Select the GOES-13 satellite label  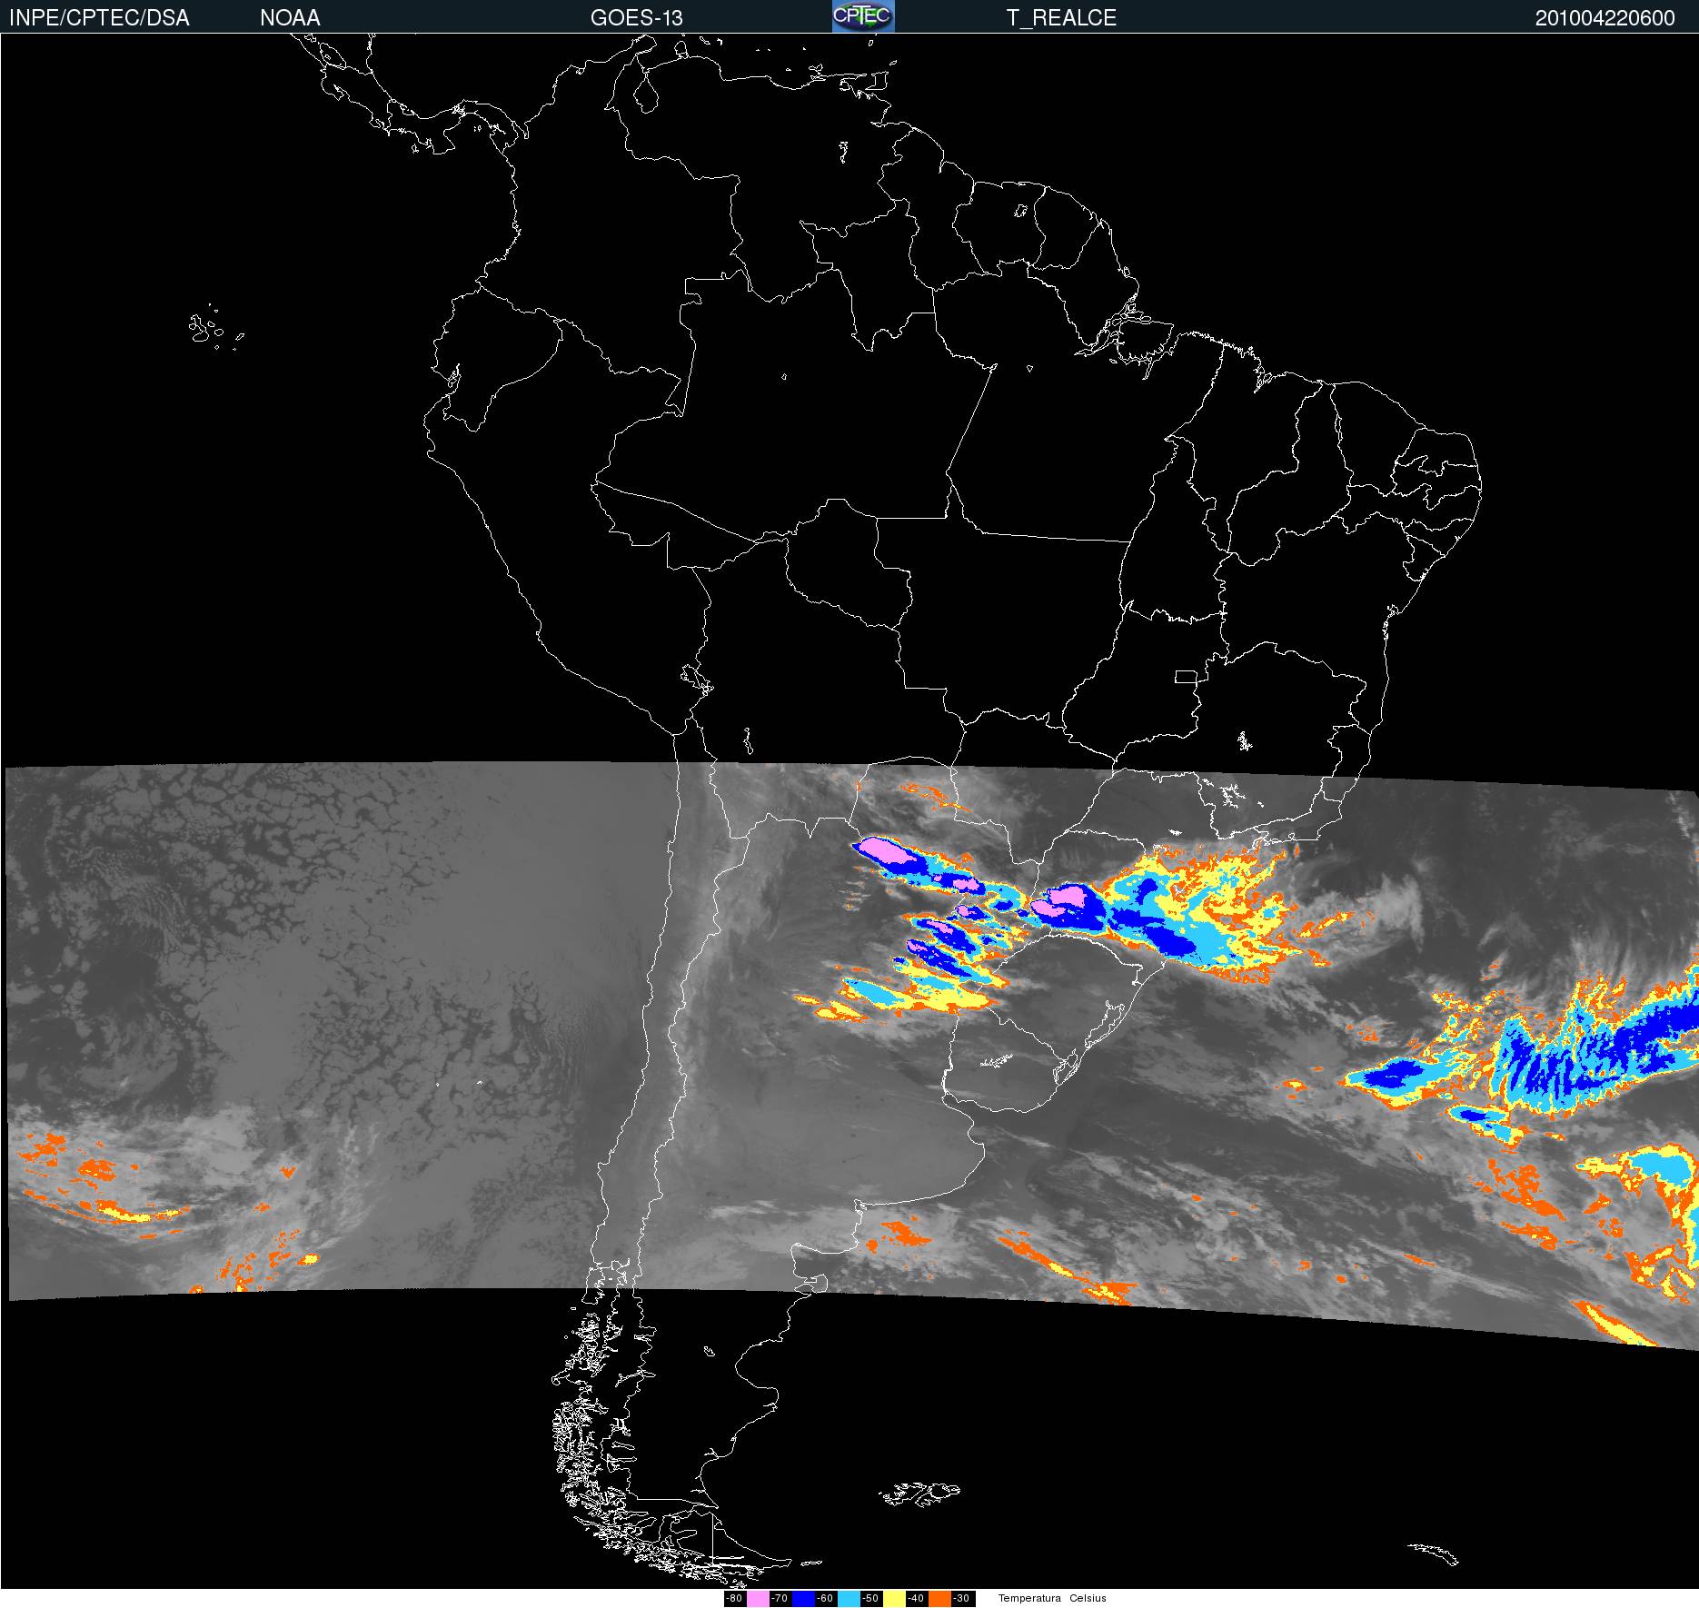tap(636, 18)
